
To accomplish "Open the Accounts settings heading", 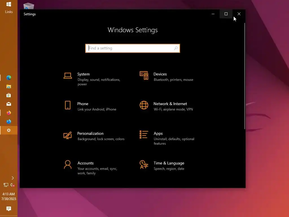I will (x=86, y=163).
